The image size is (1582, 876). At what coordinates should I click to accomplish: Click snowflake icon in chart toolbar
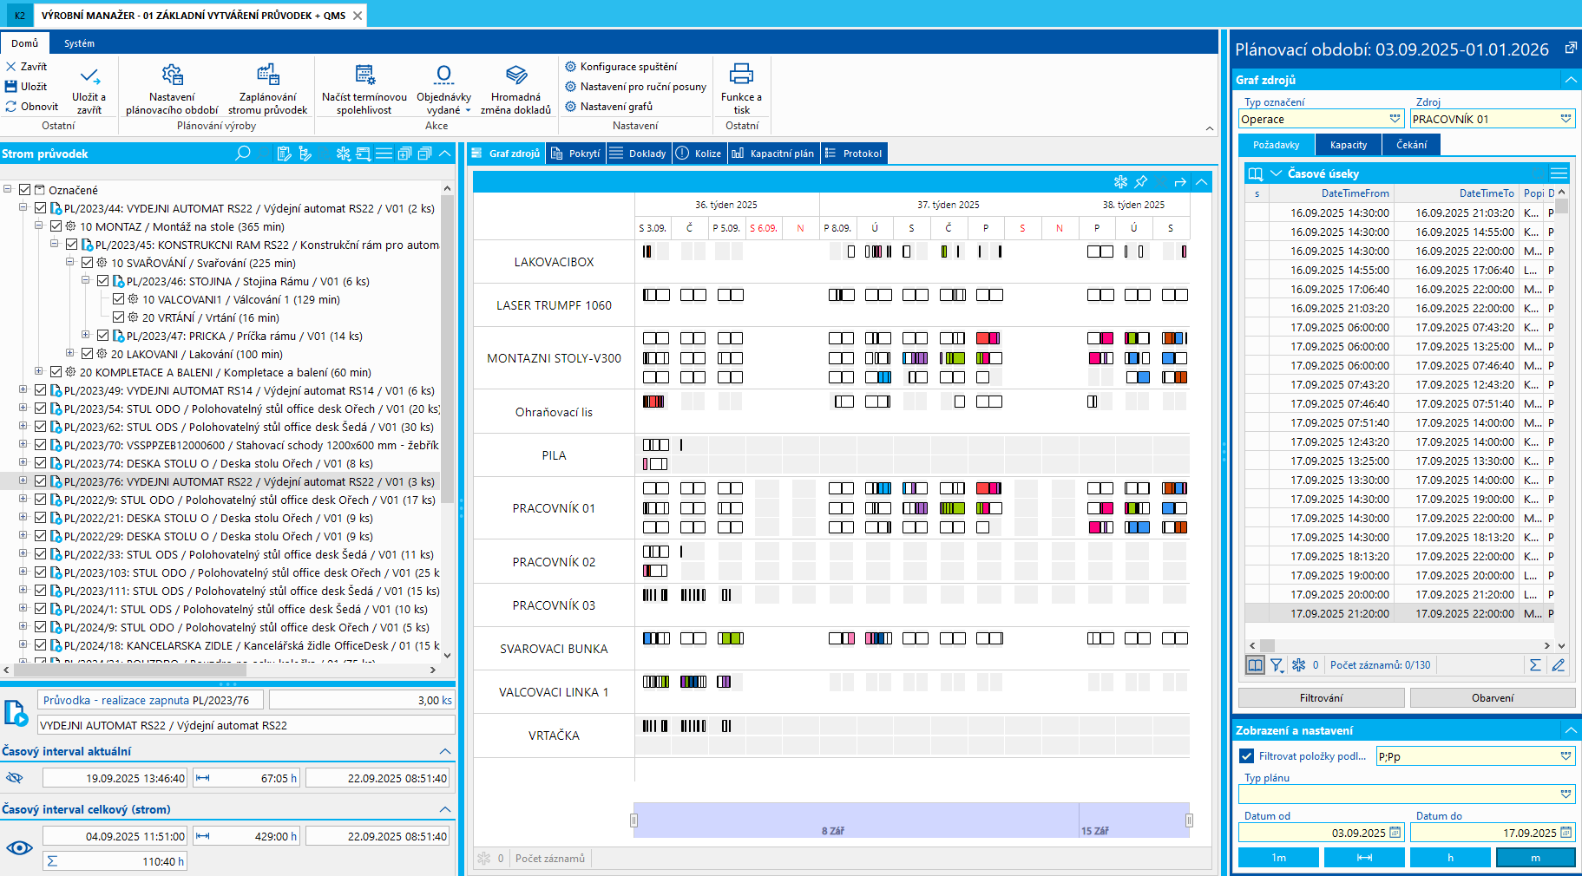1121,182
